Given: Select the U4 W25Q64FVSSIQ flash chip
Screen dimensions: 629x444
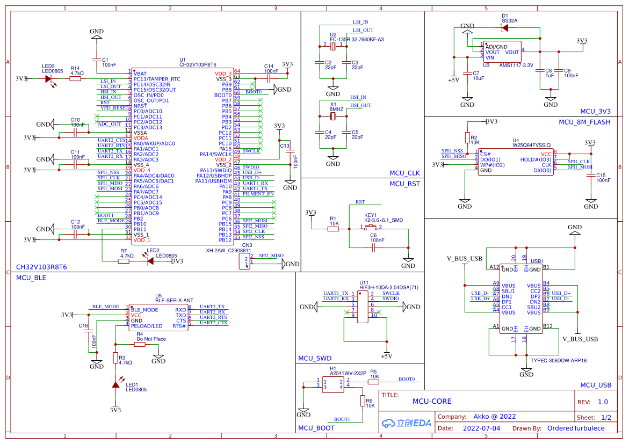Looking at the screenshot, I should (x=516, y=162).
